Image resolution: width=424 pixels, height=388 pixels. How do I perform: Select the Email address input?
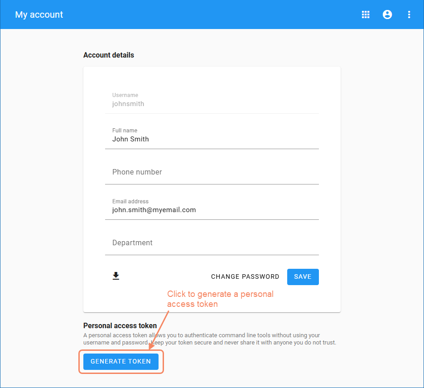[x=212, y=210]
